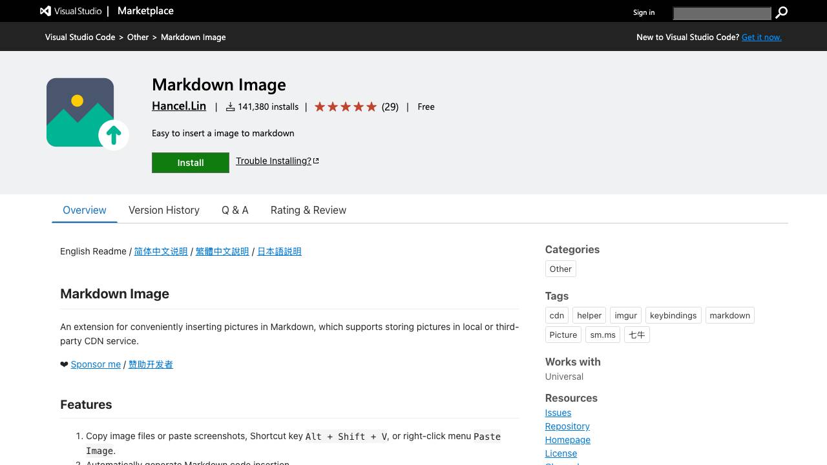
Task: Click the 141,380 installs text
Action: pyautogui.click(x=268, y=107)
